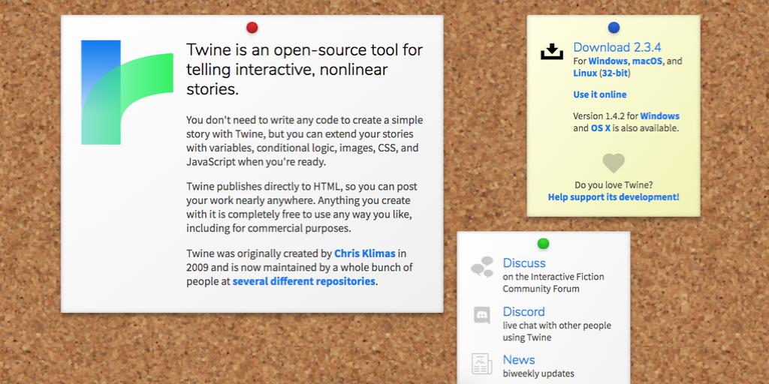Click 'live chat with other people' text

pos(556,325)
